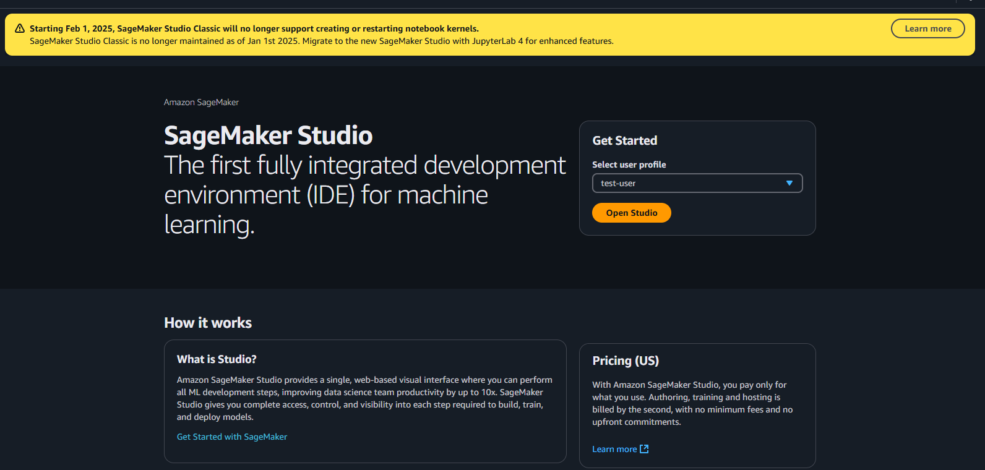Click the What is Studio? heading
The image size is (985, 470).
217,359
